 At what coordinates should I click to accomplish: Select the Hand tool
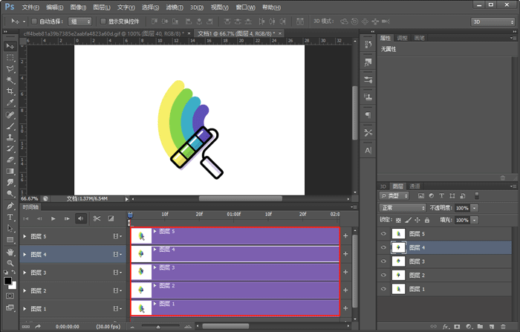10,252
